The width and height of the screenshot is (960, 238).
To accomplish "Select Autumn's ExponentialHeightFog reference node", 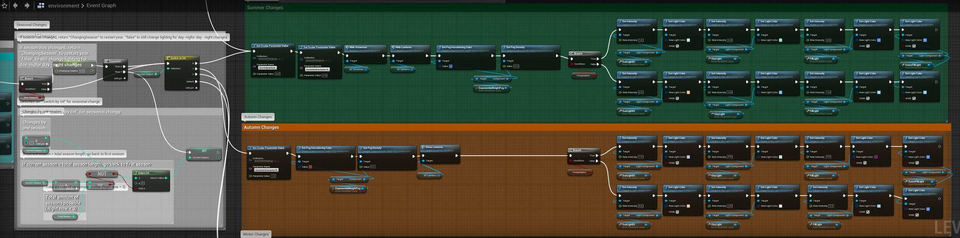I will pos(349,189).
